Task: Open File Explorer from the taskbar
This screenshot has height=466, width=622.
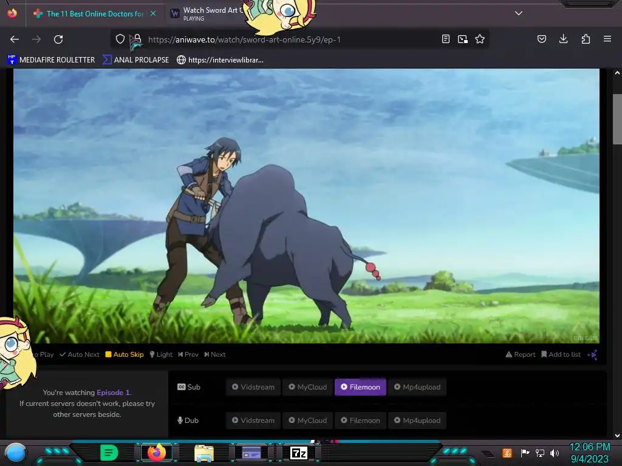Action: (x=204, y=453)
